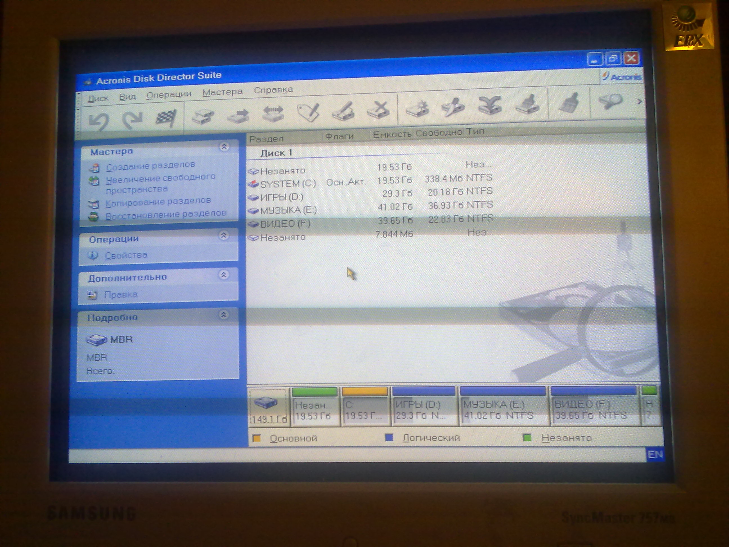Click the icon beside Восстановление разделов
This screenshot has width=729, height=547.
point(94,217)
